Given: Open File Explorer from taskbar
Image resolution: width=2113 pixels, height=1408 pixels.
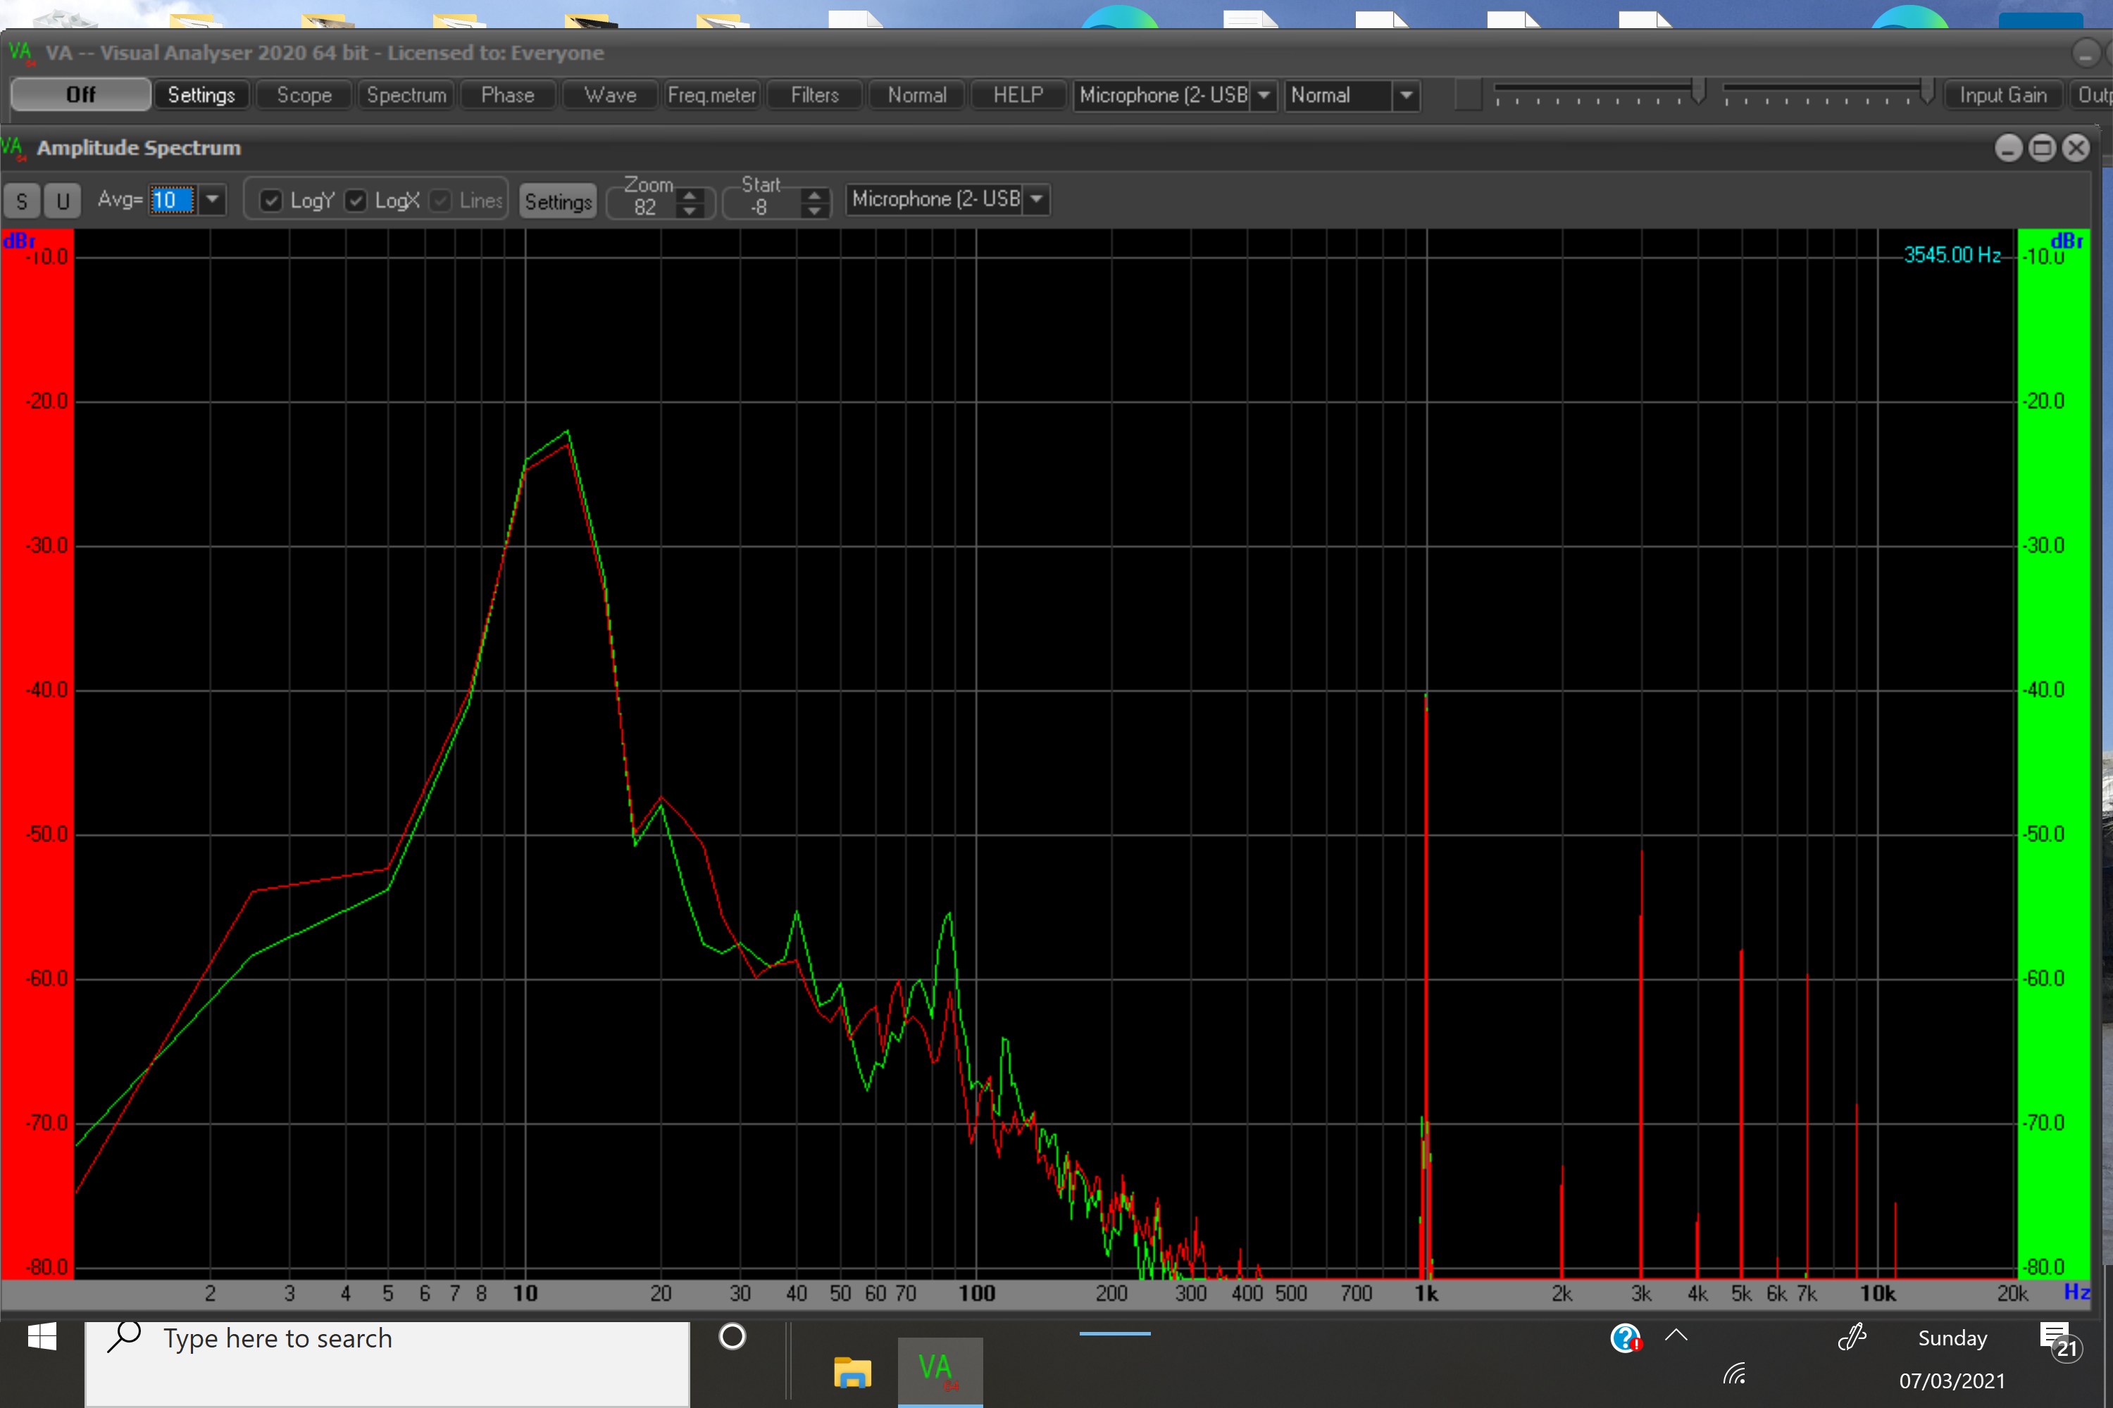Looking at the screenshot, I should point(852,1373).
